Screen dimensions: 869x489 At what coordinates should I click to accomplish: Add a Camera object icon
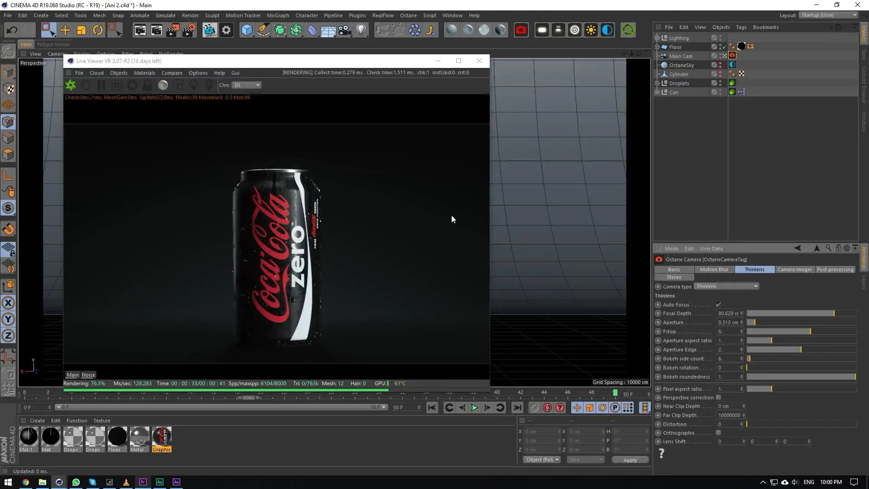point(345,30)
